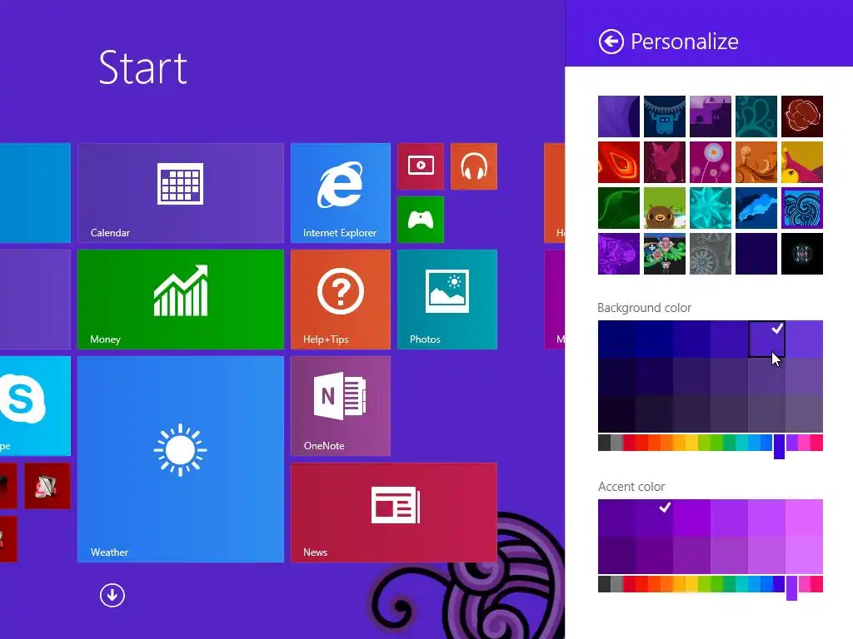Image resolution: width=853 pixels, height=639 pixels.
Task: Choose the teal star pattern
Action: (x=710, y=207)
